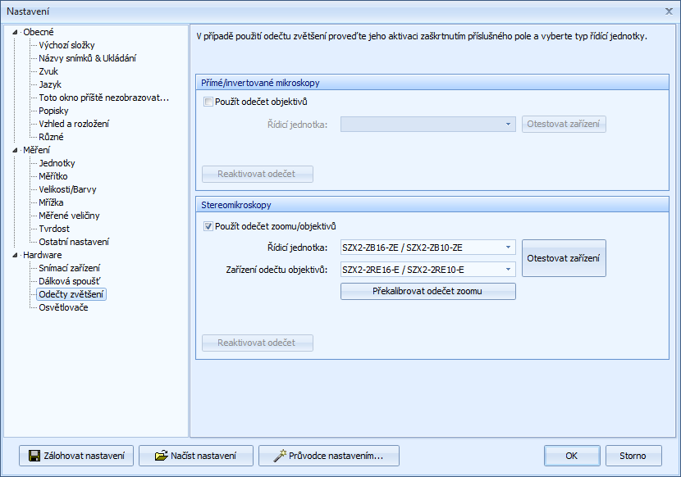Click Načíst nastavení button
The height and width of the screenshot is (477, 681).
(196, 456)
